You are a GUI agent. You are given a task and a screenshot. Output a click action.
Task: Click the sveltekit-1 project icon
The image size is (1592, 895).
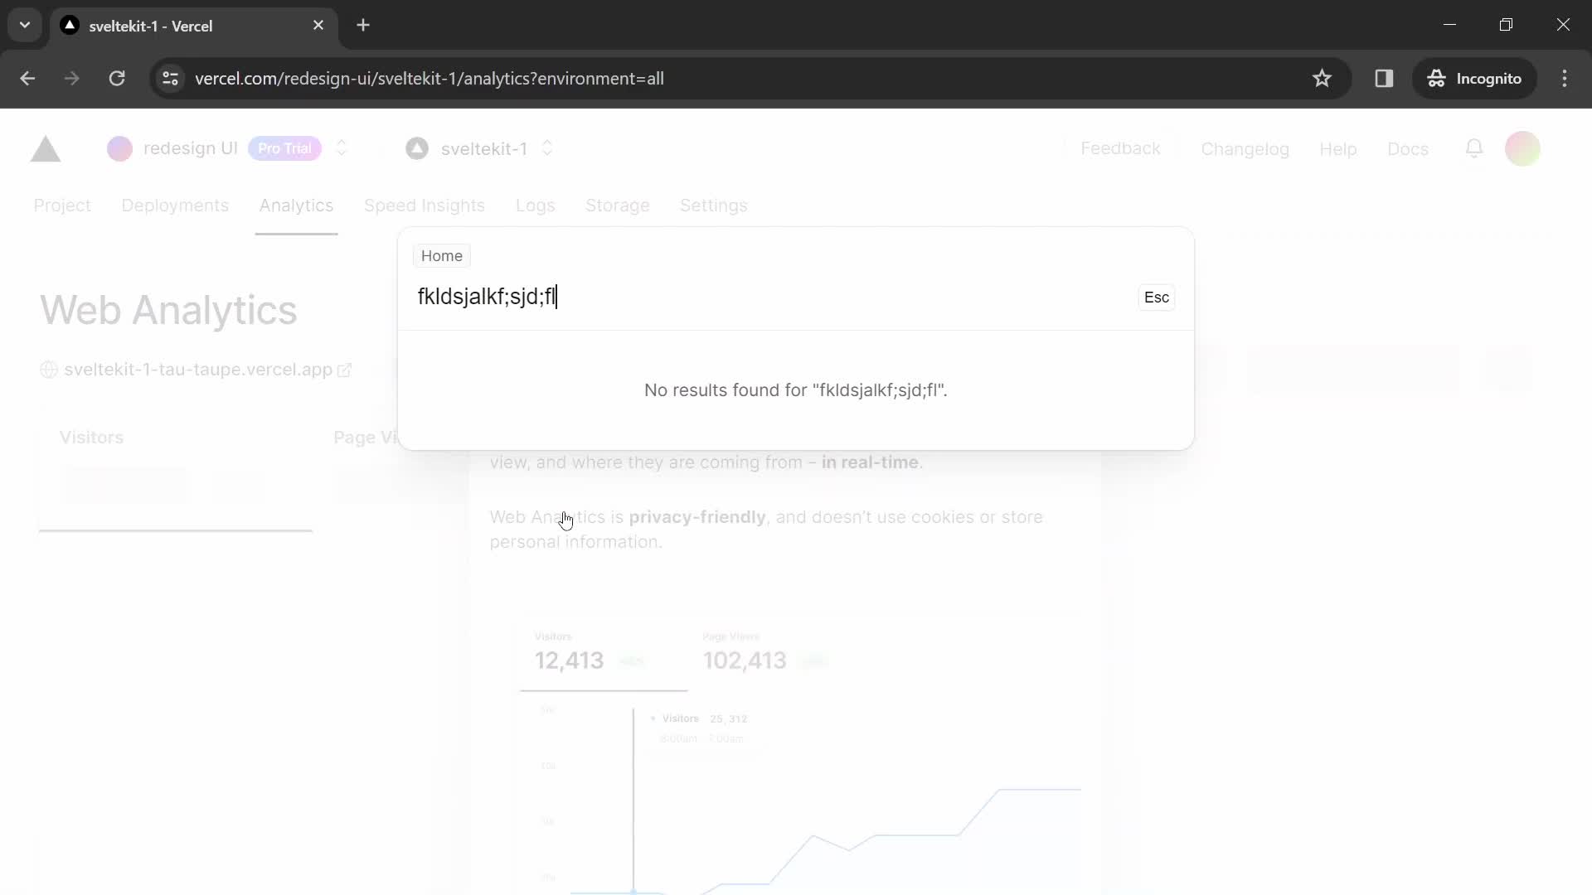(x=418, y=148)
